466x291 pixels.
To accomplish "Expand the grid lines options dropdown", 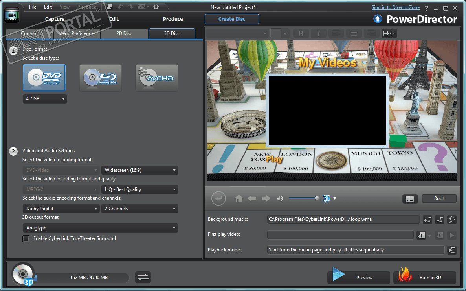I will 394,33.
